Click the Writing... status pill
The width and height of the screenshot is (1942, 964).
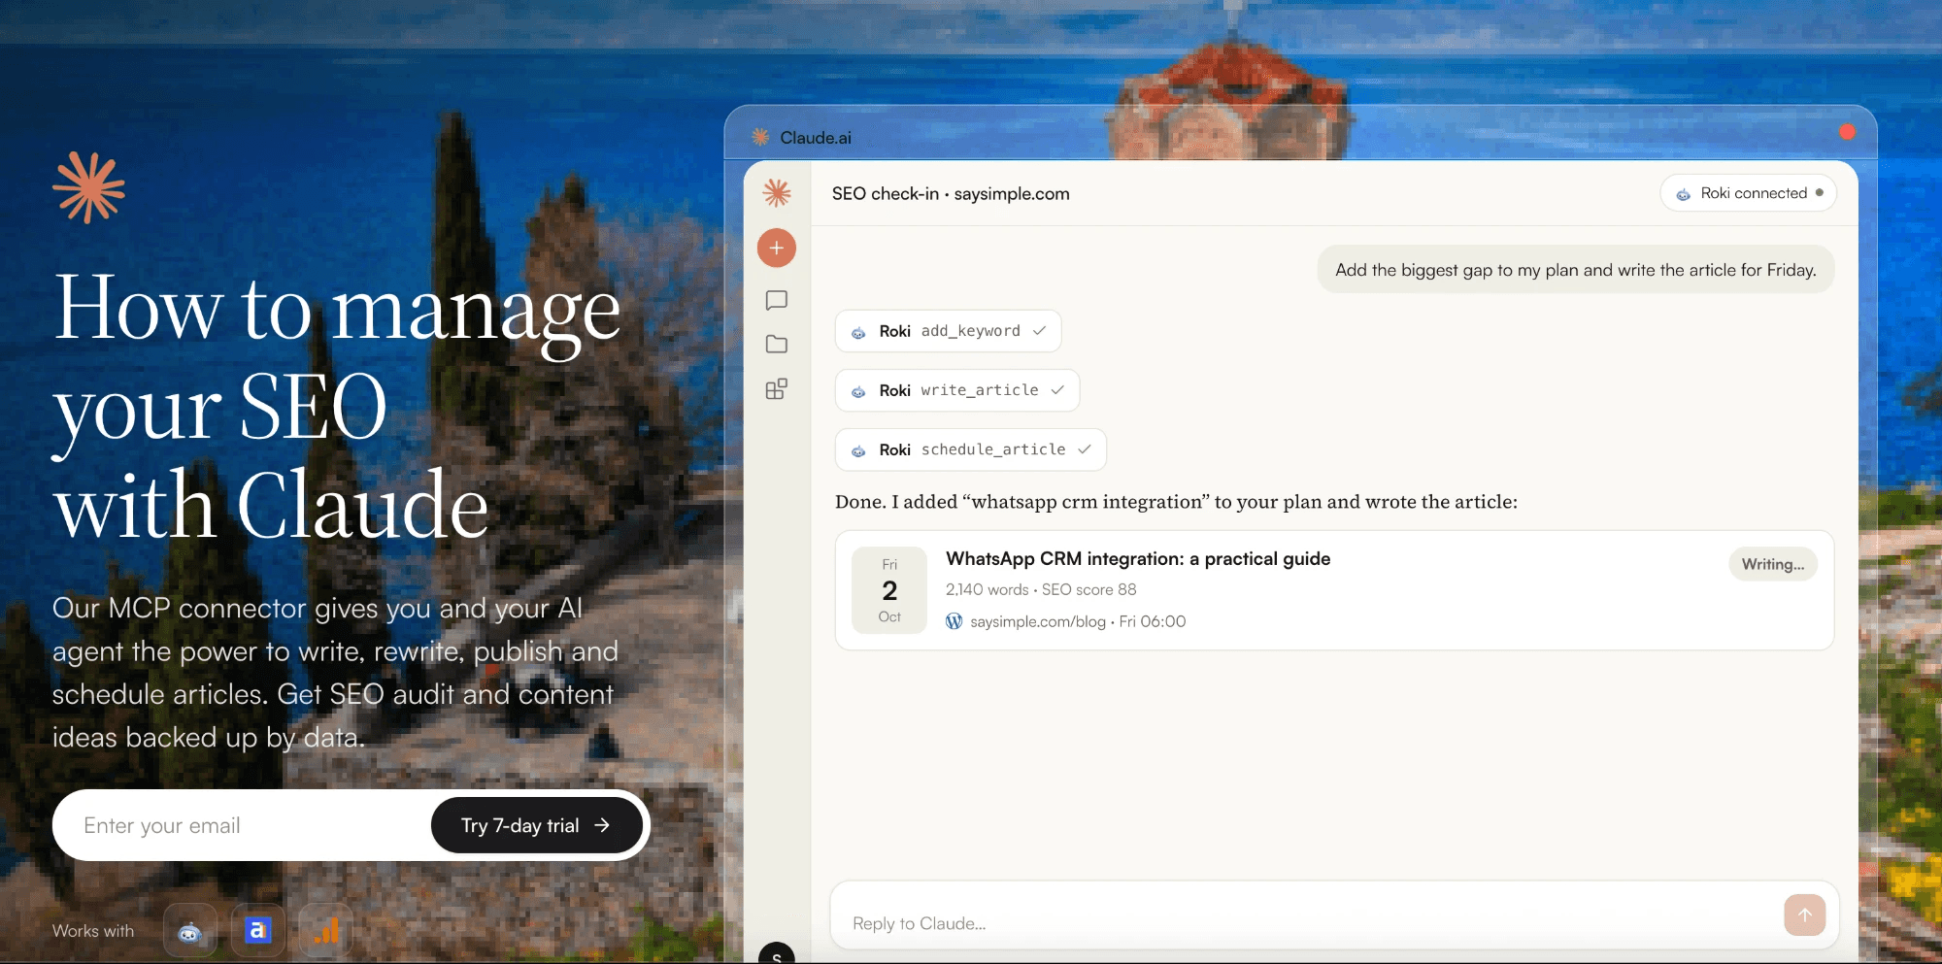point(1773,564)
